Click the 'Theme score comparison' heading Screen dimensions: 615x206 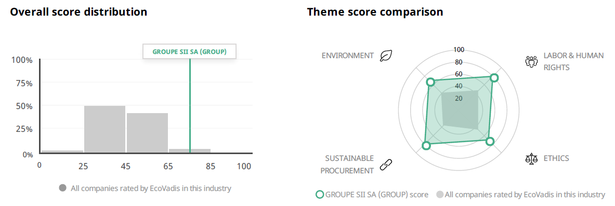[x=375, y=12]
